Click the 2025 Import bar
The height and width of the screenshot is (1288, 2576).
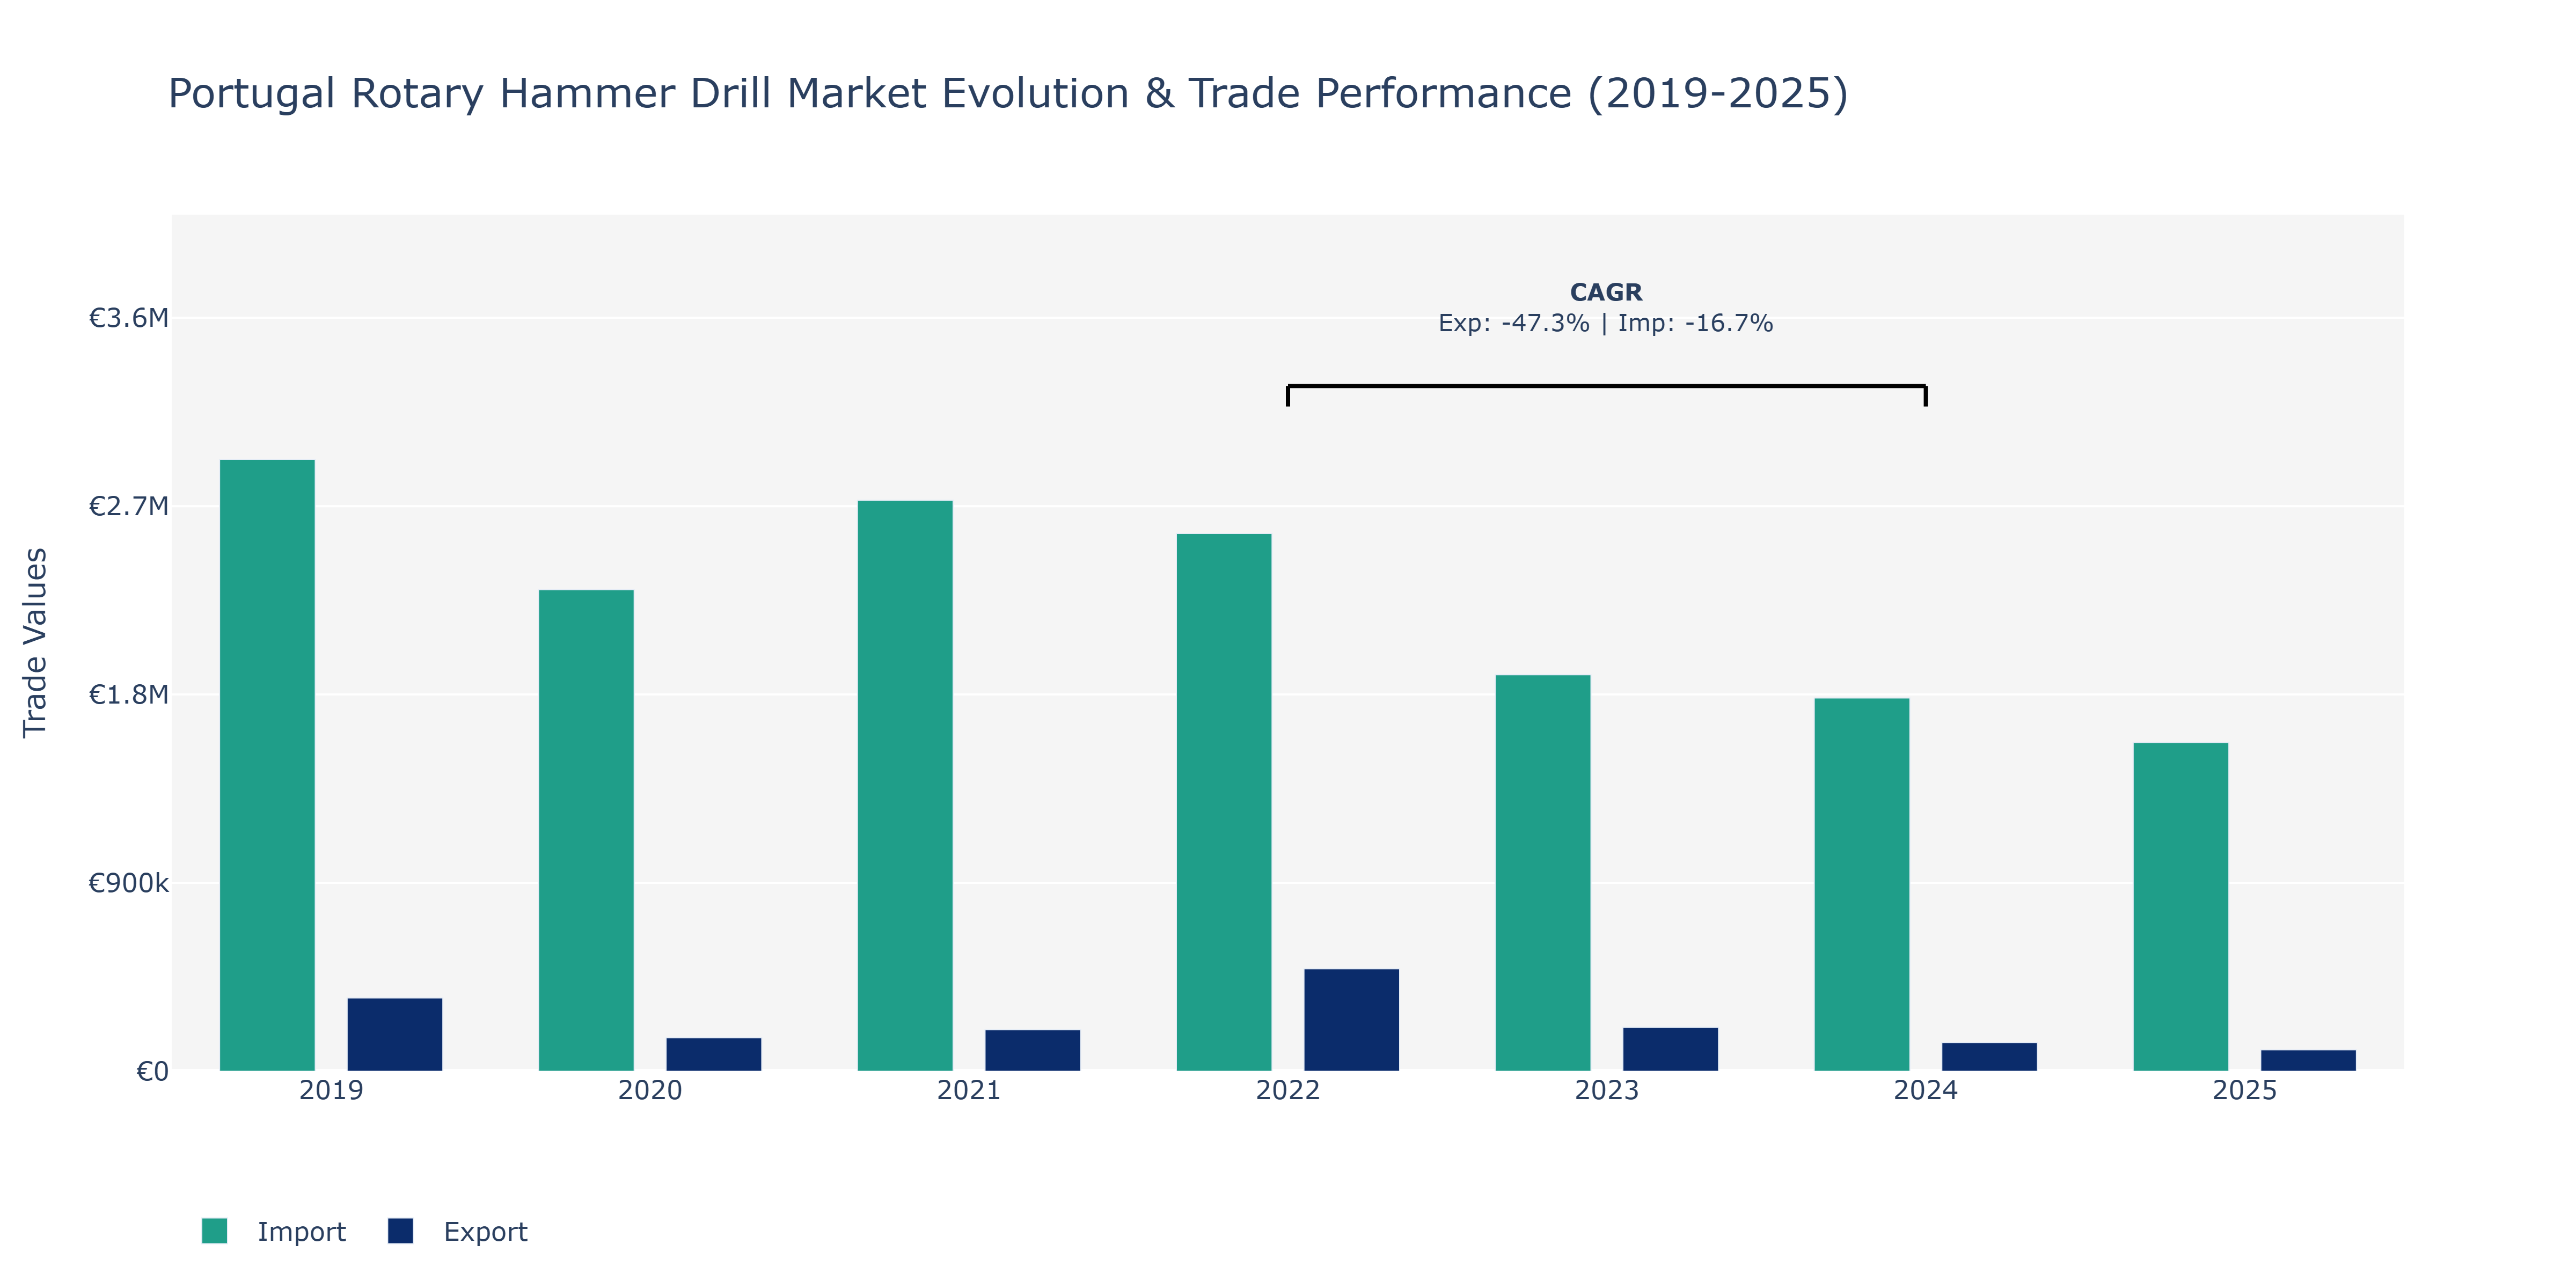[2181, 906]
